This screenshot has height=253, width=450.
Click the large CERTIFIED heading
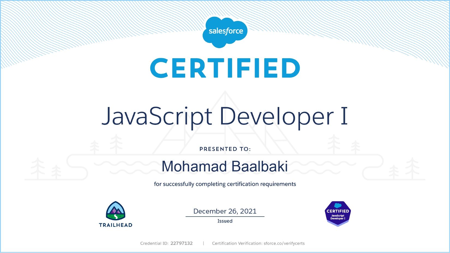click(225, 68)
